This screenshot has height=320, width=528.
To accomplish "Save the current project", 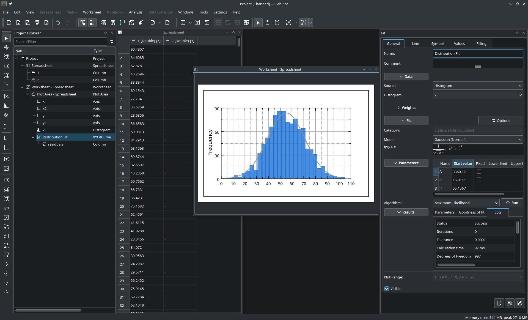I will 28,23.
